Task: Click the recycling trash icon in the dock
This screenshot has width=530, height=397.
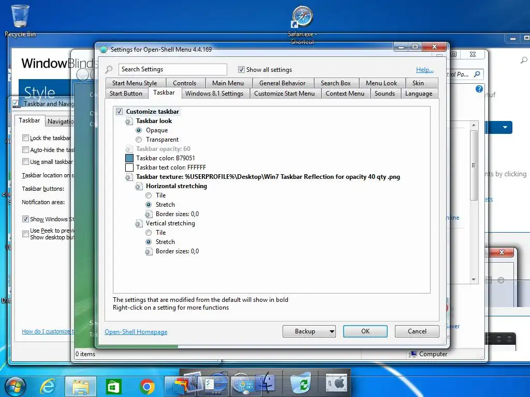Action: click(x=302, y=383)
